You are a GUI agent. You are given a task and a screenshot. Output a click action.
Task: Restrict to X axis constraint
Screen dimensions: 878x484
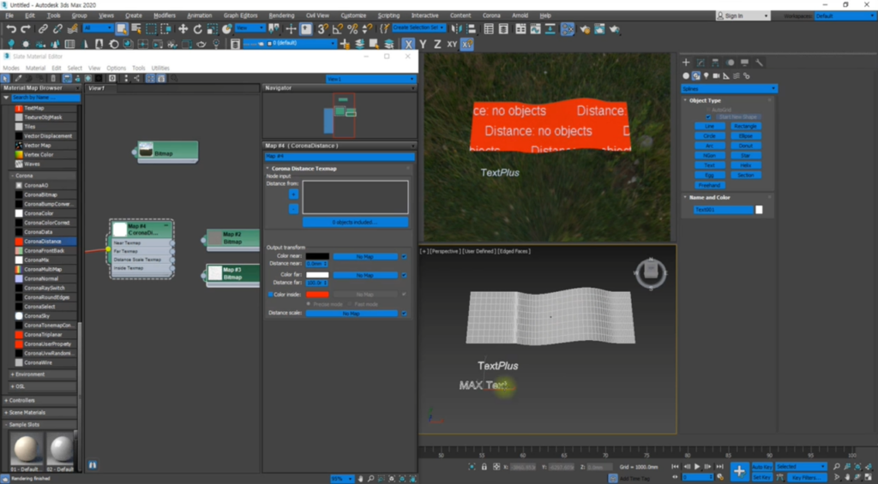point(408,45)
